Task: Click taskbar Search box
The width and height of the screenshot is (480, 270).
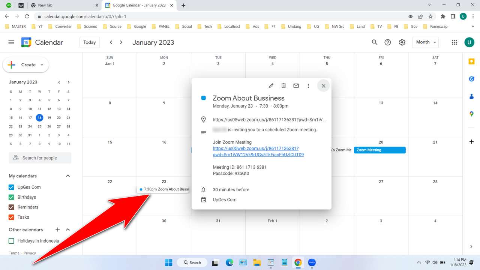Action: (x=192, y=262)
